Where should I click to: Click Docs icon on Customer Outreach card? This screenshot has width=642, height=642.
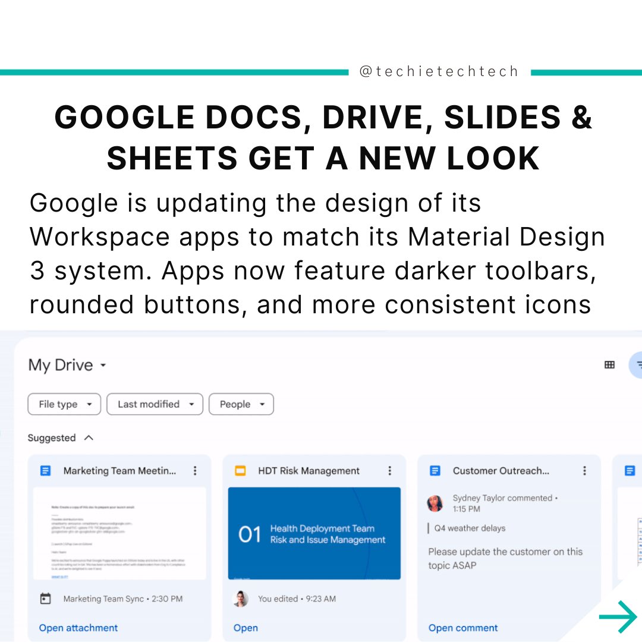pos(435,470)
